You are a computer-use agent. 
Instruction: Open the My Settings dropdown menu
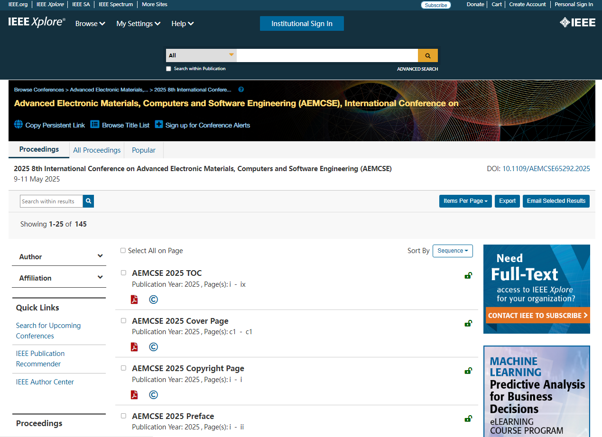[x=139, y=24]
